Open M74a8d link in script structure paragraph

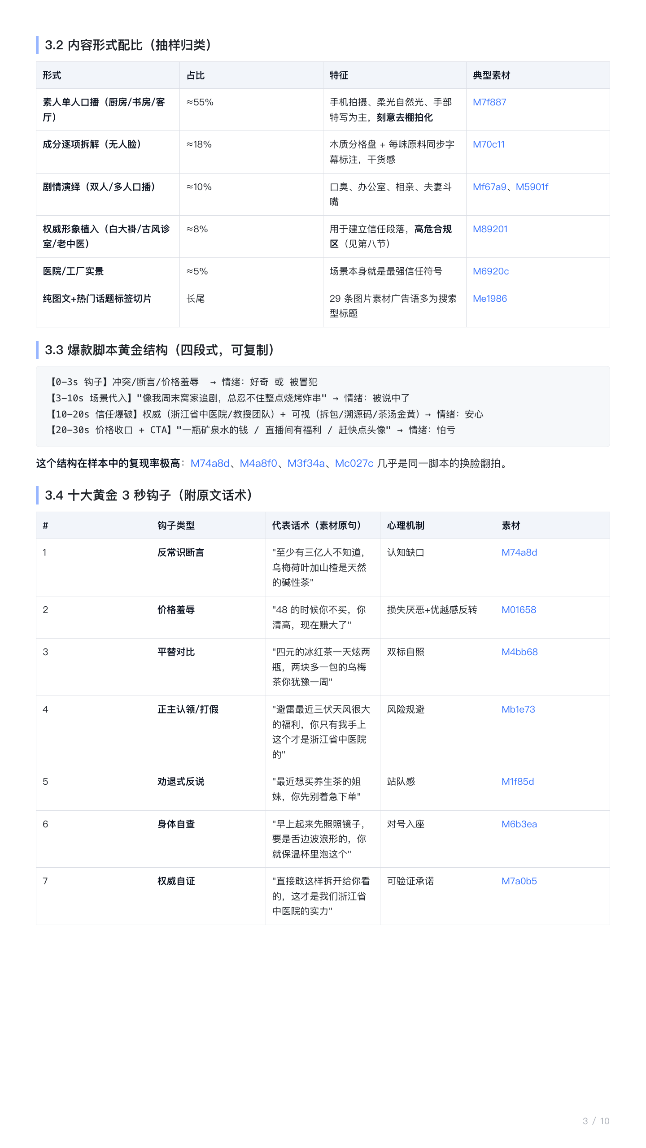210,463
